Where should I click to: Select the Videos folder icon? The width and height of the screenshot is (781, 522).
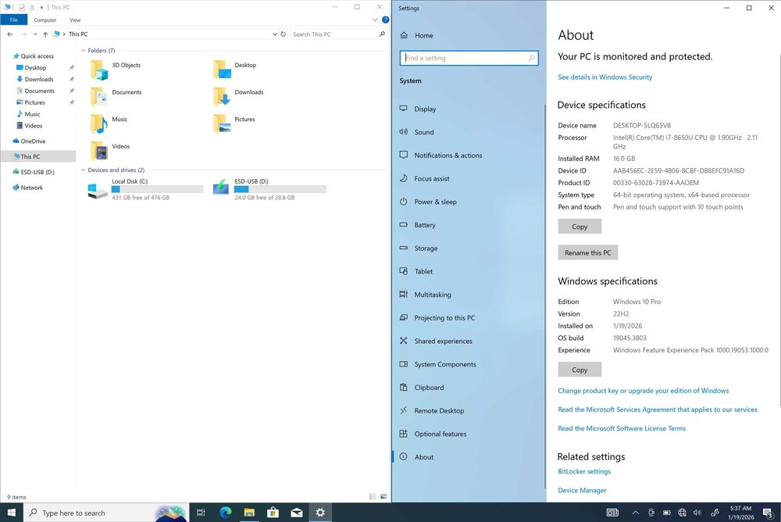coord(99,151)
